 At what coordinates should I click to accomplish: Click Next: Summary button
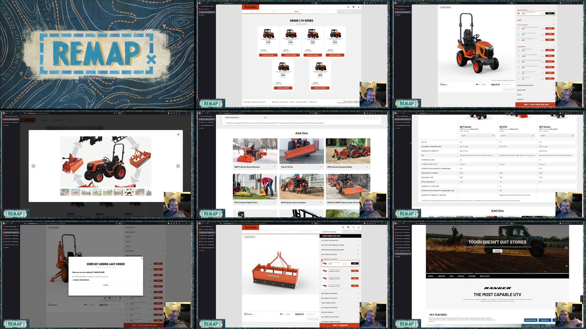click(x=340, y=325)
